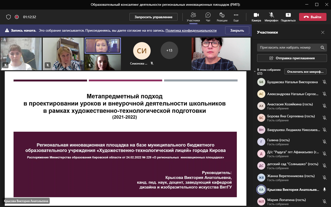Select participant Жанна Веретенникова (гость)
The height and width of the screenshot is (207, 331).
coord(292,178)
